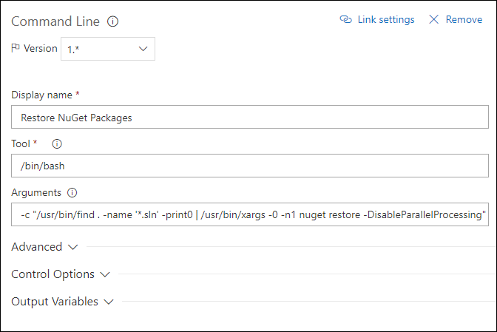
Task: Click the info icon beside Command Line title
Action: pyautogui.click(x=112, y=21)
